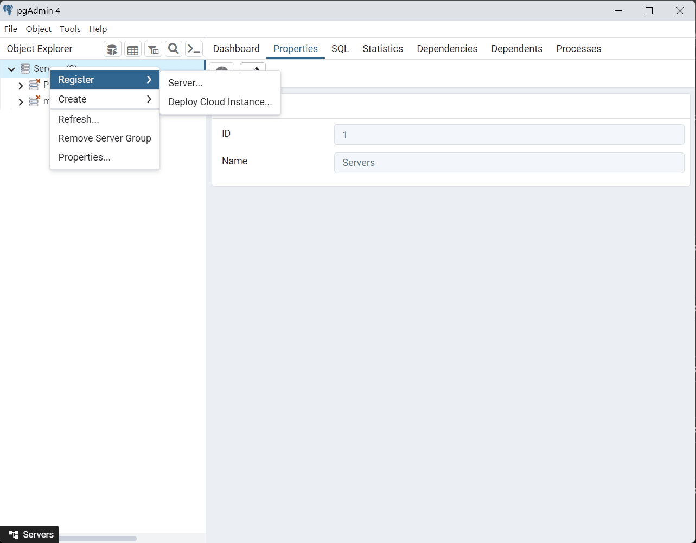Collapse the Servers tree node
The height and width of the screenshot is (543, 696).
[11, 69]
